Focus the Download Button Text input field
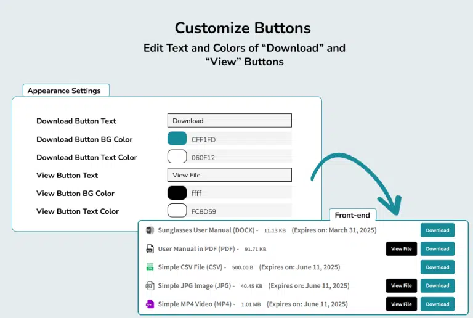Screen dimensions: 473x318 pyautogui.click(x=229, y=121)
